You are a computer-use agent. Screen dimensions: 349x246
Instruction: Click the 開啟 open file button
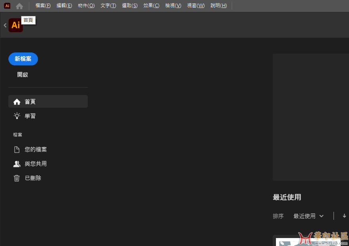pos(23,75)
